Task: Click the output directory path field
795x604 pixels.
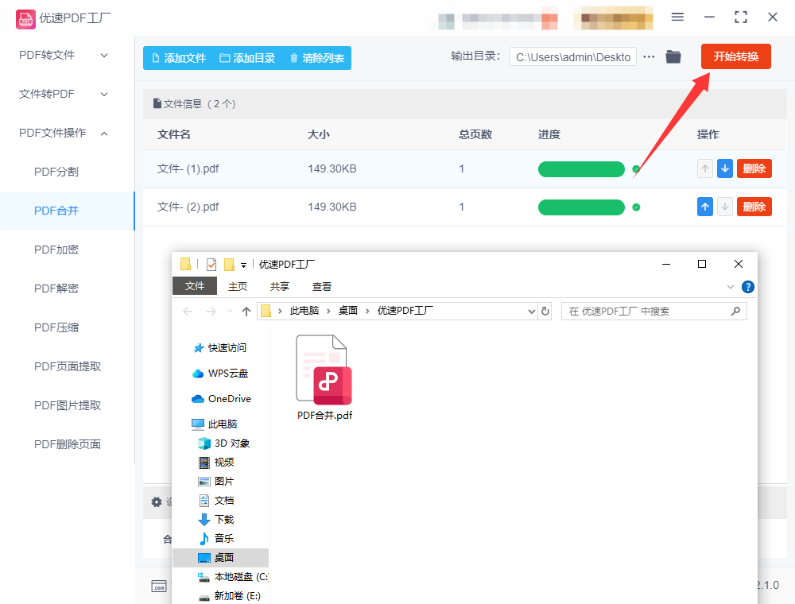Action: [x=573, y=57]
